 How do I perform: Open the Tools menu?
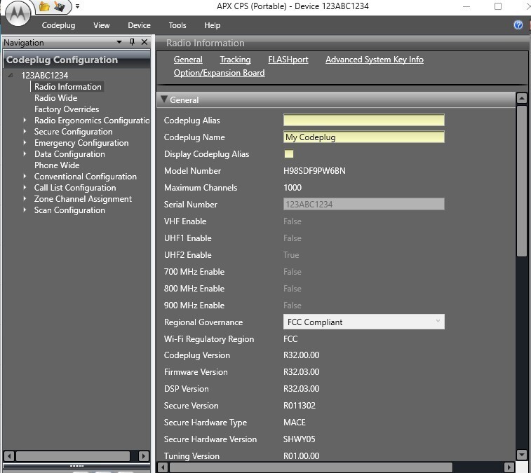177,25
